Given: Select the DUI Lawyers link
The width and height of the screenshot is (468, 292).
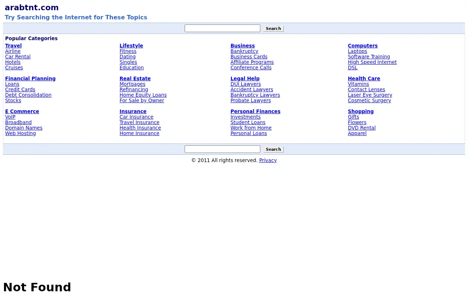Looking at the screenshot, I should pyautogui.click(x=246, y=84).
